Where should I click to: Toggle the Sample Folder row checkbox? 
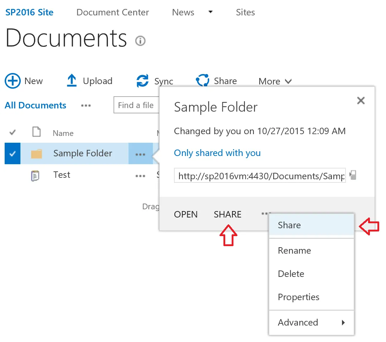point(13,153)
